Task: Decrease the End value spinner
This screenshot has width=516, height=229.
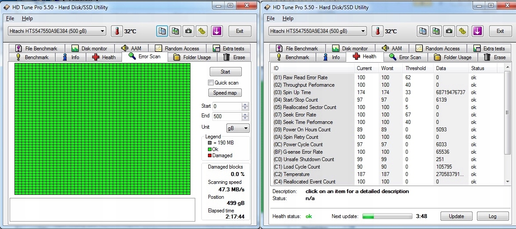Action: 245,118
